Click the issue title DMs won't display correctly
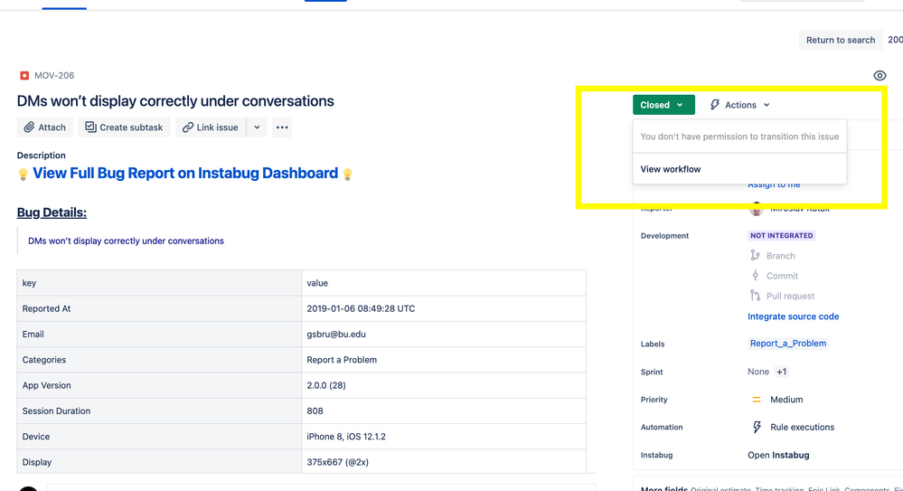Screen dimensions: 903x491 click(x=175, y=101)
